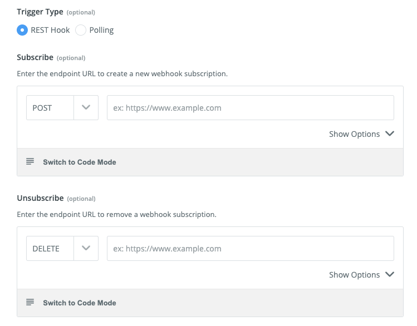Switch Subscribe section to Code Mode

79,162
